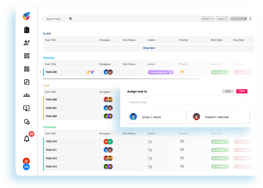Open the widgets shapes icon in sidebar

[26, 69]
